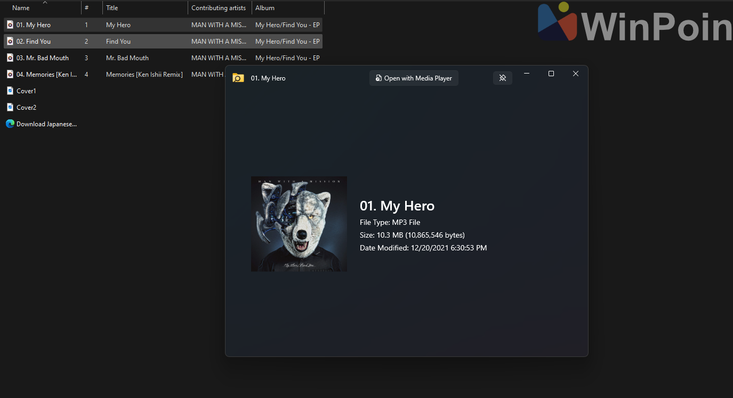Maximize the file preview window
This screenshot has width=733, height=398.
(x=551, y=74)
